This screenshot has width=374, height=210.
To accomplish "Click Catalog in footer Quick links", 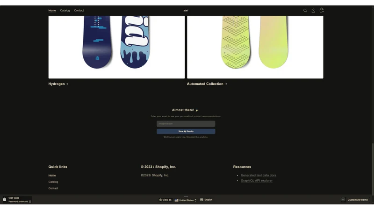I will (x=53, y=182).
